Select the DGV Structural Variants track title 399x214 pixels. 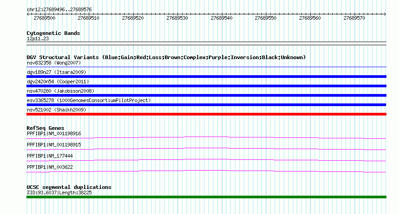pyautogui.click(x=166, y=57)
